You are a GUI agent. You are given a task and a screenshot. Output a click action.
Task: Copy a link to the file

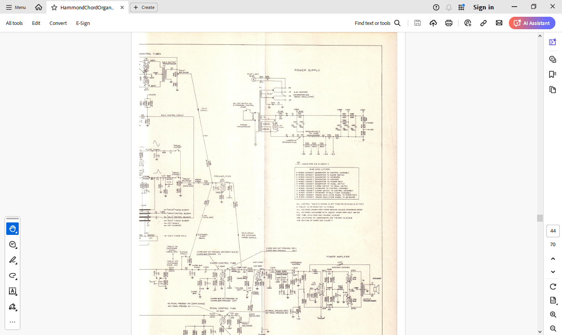pos(484,23)
